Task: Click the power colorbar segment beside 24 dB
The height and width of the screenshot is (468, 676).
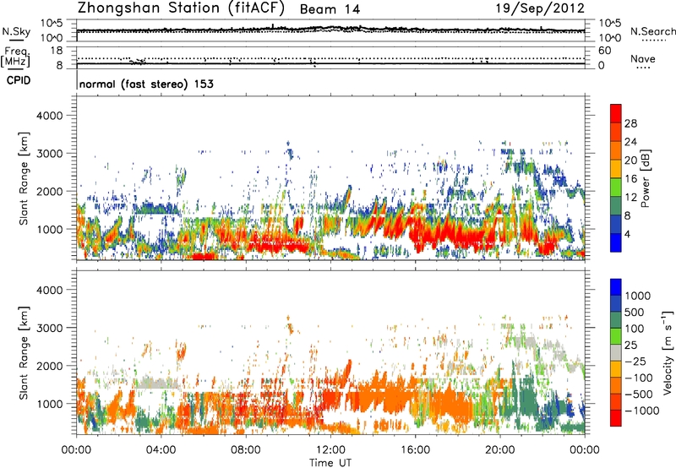Action: (616, 132)
